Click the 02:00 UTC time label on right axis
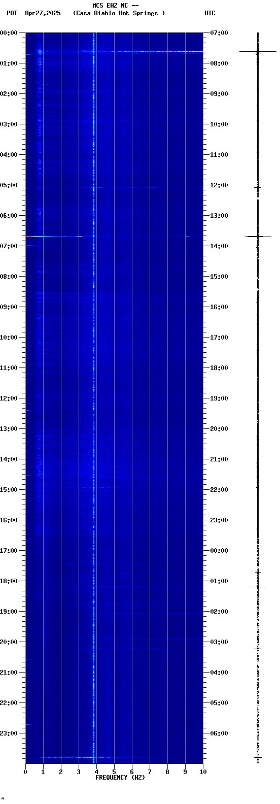This screenshot has width=280, height=804. pos(219,612)
